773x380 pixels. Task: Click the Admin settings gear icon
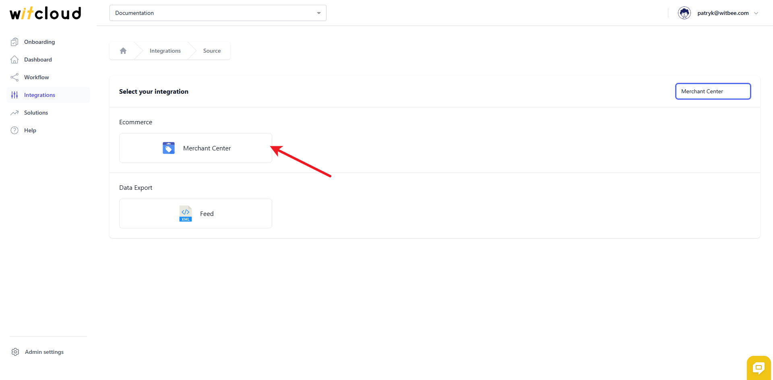pos(15,352)
